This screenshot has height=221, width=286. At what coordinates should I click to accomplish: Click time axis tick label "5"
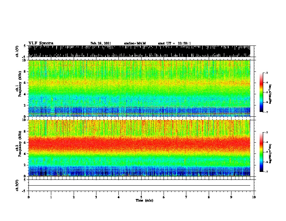(x=141, y=197)
